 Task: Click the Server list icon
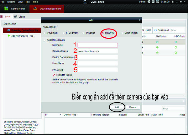(2, 16)
